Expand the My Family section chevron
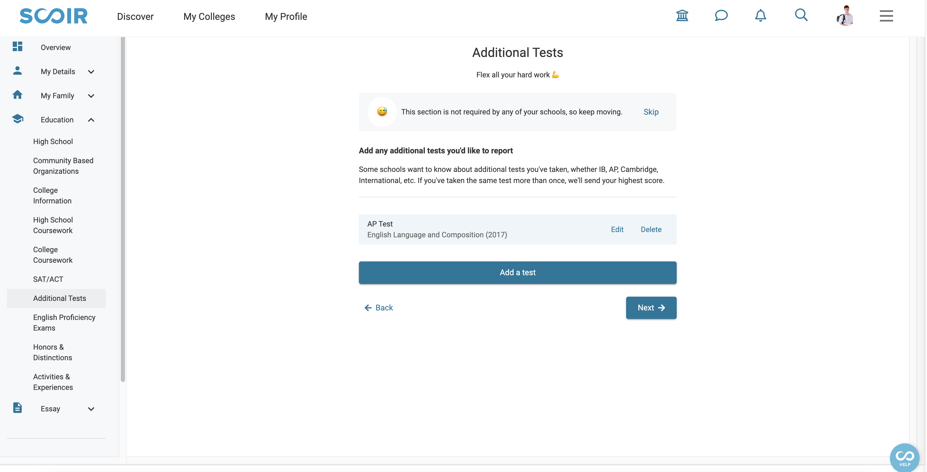The image size is (927, 472). 91,96
